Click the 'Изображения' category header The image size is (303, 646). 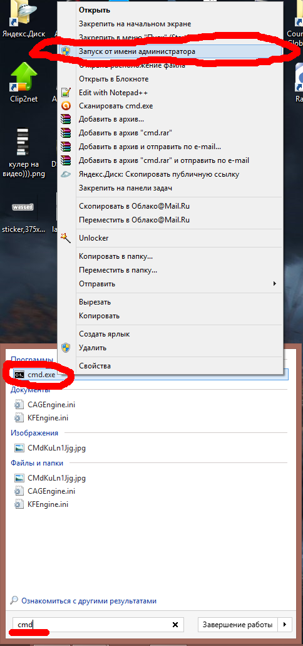point(34,433)
